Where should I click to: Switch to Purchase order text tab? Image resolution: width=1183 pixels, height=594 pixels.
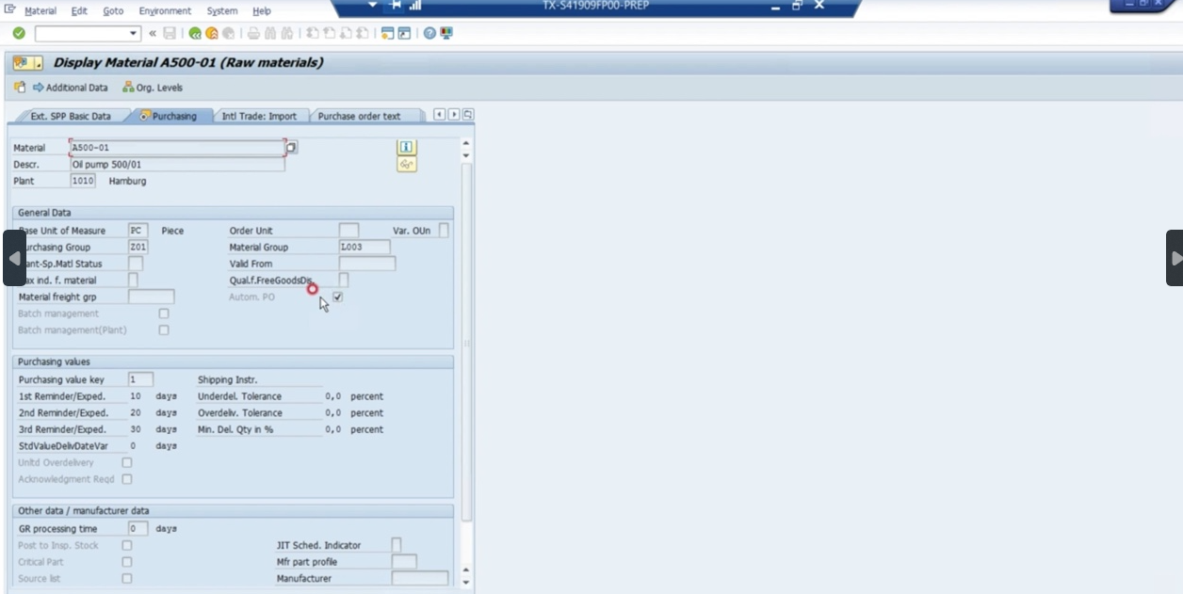coord(359,116)
